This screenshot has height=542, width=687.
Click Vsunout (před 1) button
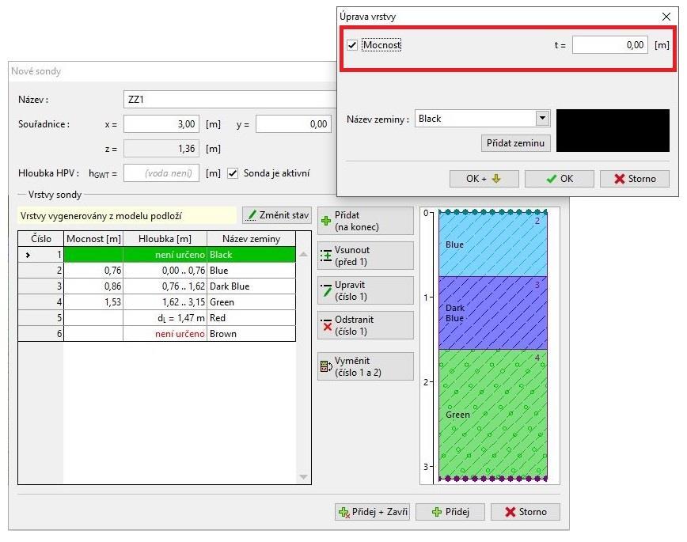tap(366, 256)
